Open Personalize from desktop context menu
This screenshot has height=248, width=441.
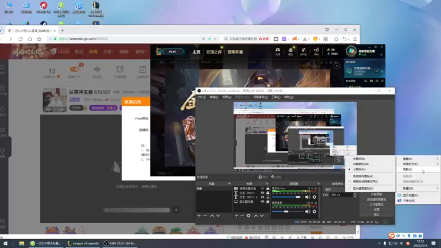(418, 201)
